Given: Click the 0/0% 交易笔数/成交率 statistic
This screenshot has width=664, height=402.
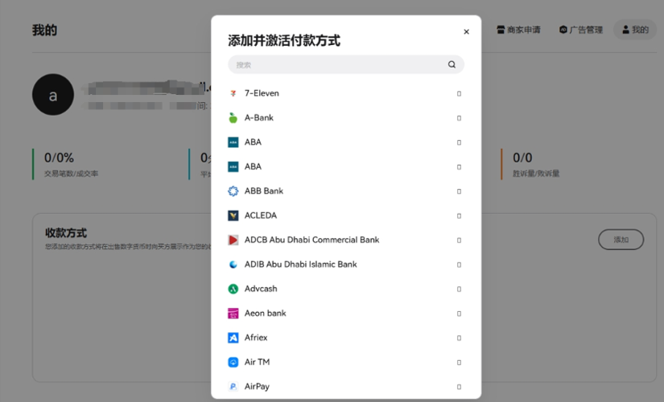Looking at the screenshot, I should click(71, 164).
